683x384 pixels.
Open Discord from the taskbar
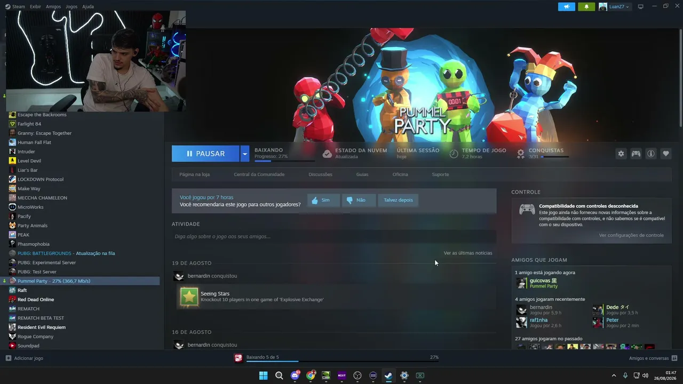coord(295,375)
